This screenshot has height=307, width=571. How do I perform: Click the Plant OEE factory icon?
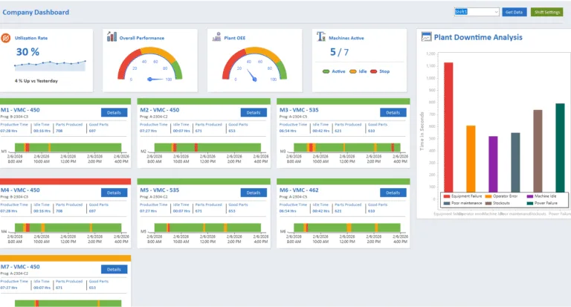pos(216,36)
